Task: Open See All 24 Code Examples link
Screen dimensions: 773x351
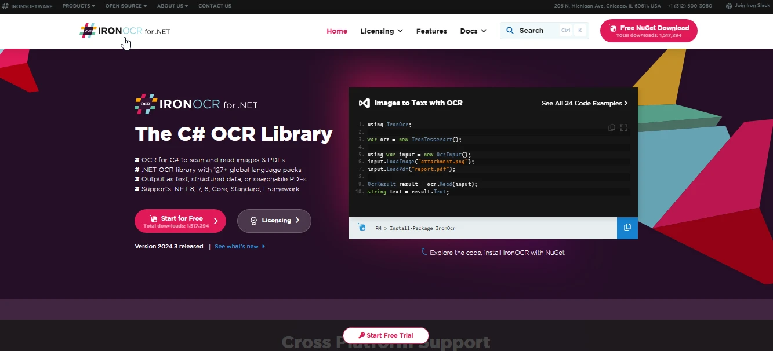Action: pyautogui.click(x=584, y=103)
